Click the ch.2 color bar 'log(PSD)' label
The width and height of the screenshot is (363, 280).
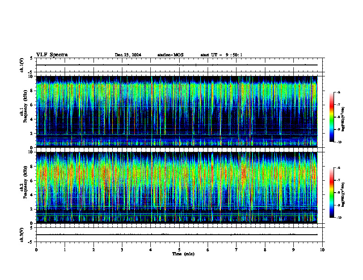pyautogui.click(x=343, y=194)
